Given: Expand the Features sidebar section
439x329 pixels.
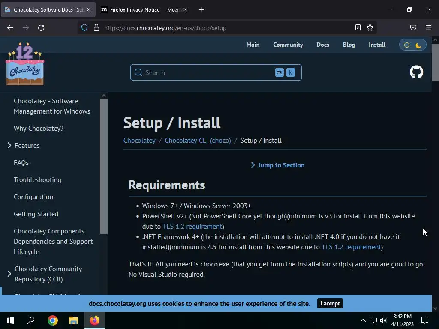Looking at the screenshot, I should click(9, 145).
